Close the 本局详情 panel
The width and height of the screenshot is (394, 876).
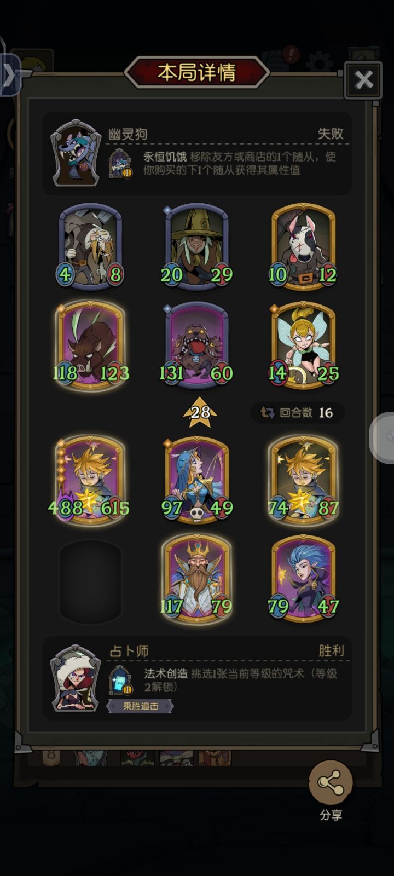pos(363,80)
